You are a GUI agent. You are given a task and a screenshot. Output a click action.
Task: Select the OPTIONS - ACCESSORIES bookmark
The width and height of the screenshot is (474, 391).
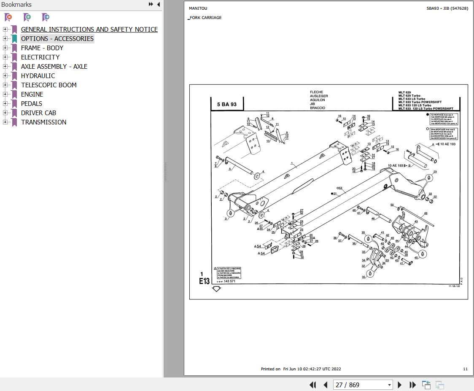(57, 38)
